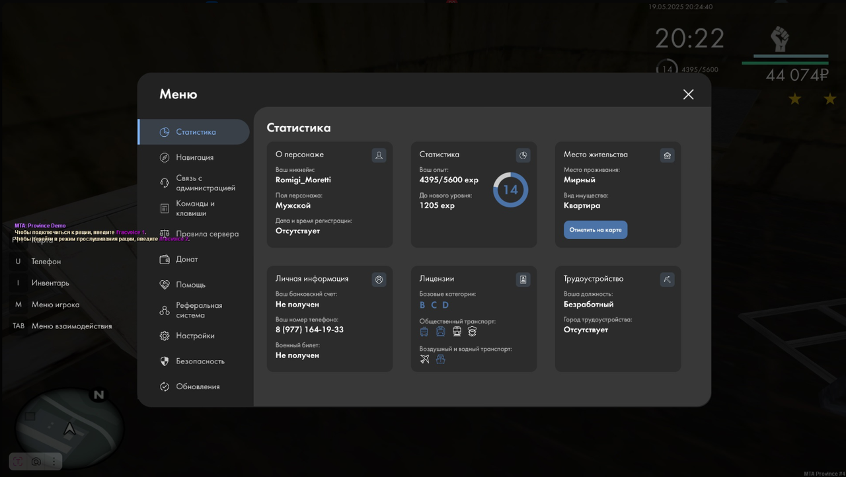
Task: Open the three-dot more options in overlay toolbar
Action: 54,461
